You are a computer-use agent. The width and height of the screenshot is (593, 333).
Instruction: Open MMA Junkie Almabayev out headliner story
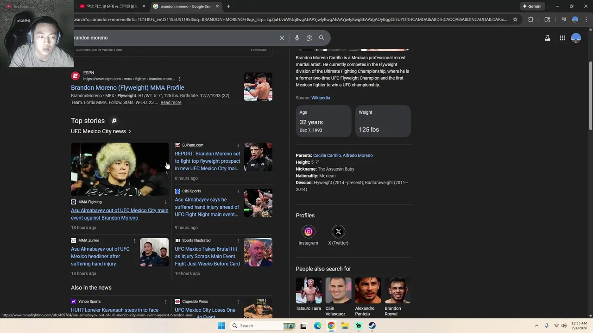coord(100,256)
